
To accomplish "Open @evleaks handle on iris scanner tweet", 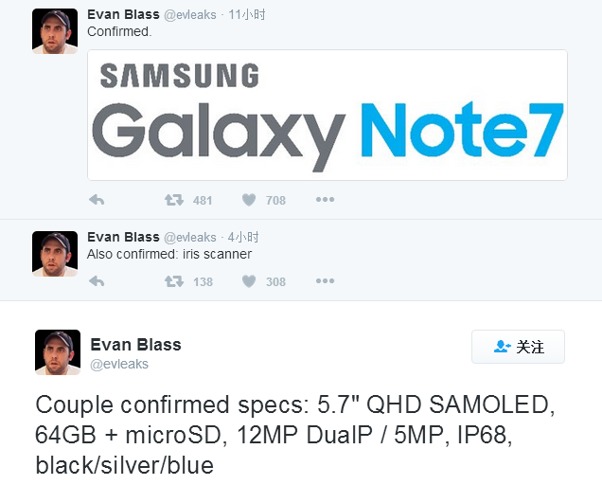I will tap(190, 238).
